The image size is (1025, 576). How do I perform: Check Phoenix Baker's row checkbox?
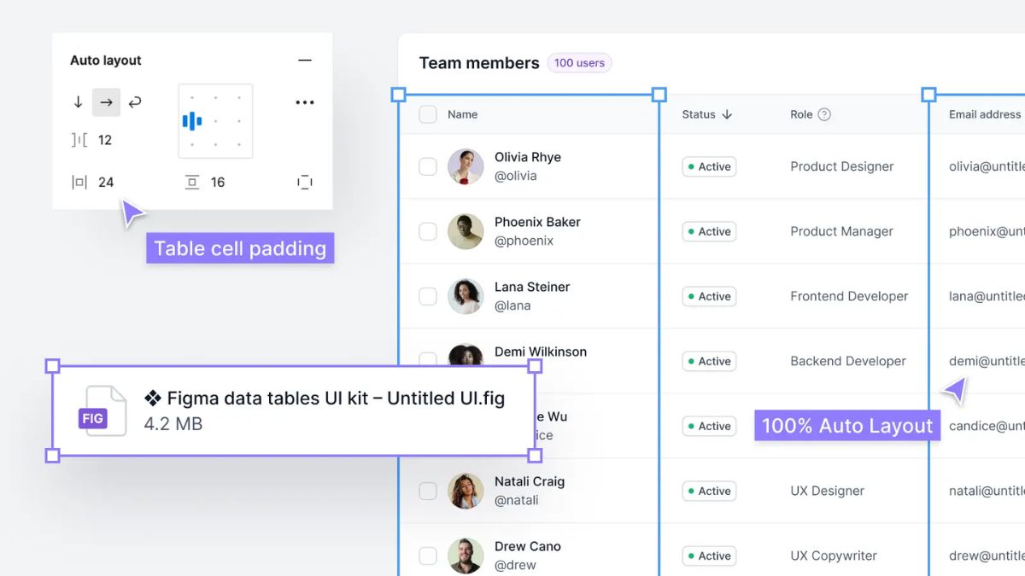pyautogui.click(x=427, y=231)
